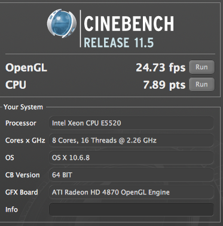Select the GFX Board ATI Radeon field
The image size is (223, 226).
132,192
